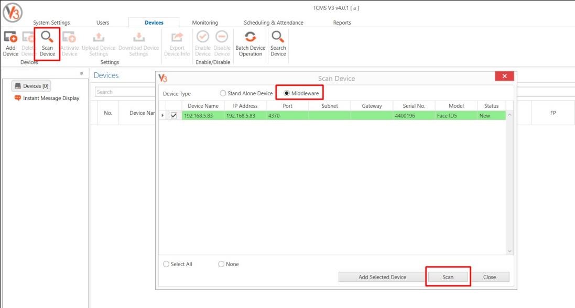The height and width of the screenshot is (308, 575).
Task: Open the Search Device tool
Action: (278, 43)
